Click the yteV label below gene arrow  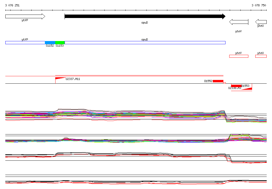238,31
